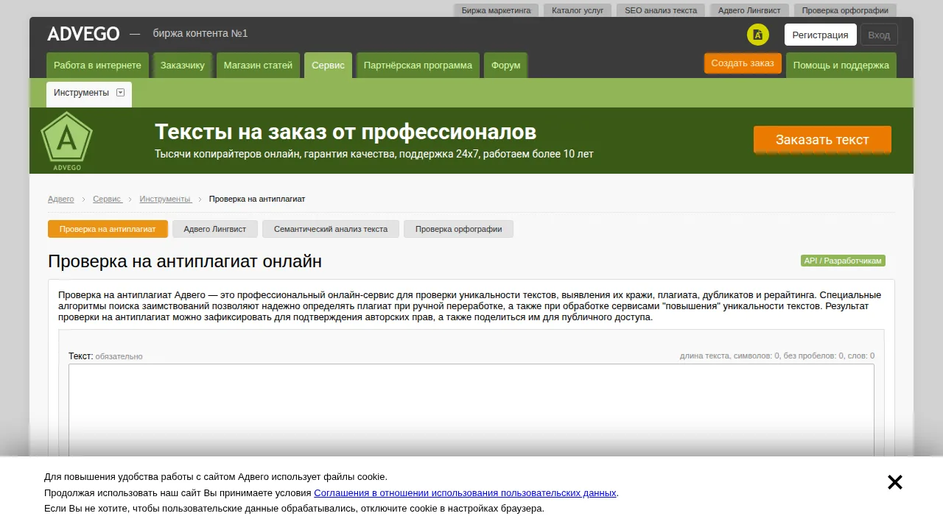Open the Работа в интернете menu tab
Image resolution: width=943 pixels, height=530 pixels.
97,66
